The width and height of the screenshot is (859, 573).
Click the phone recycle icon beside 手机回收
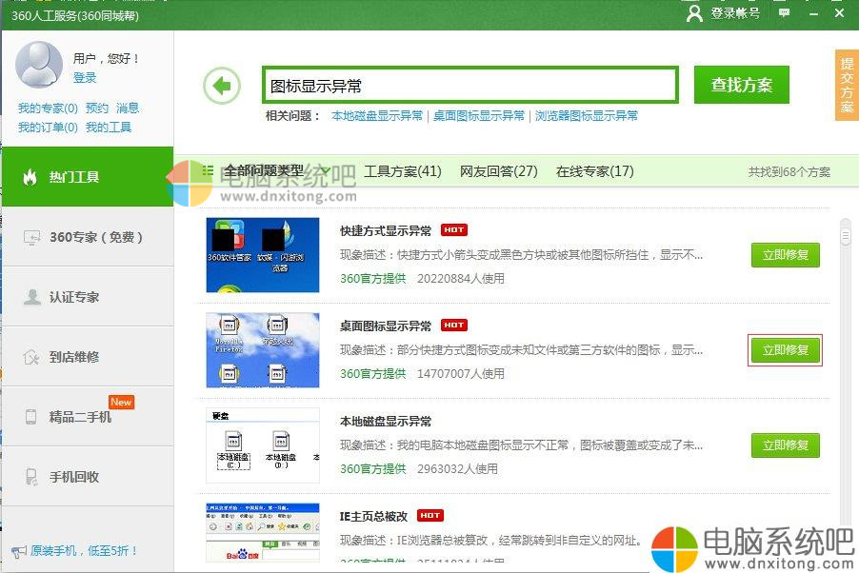[31, 477]
